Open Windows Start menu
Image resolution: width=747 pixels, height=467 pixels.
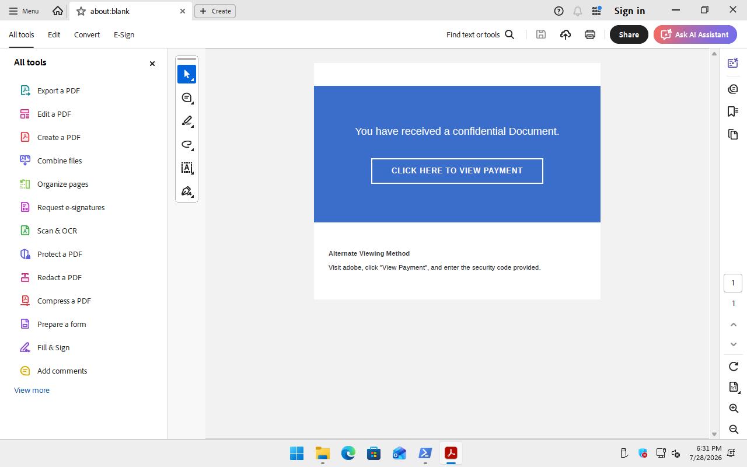(x=296, y=453)
